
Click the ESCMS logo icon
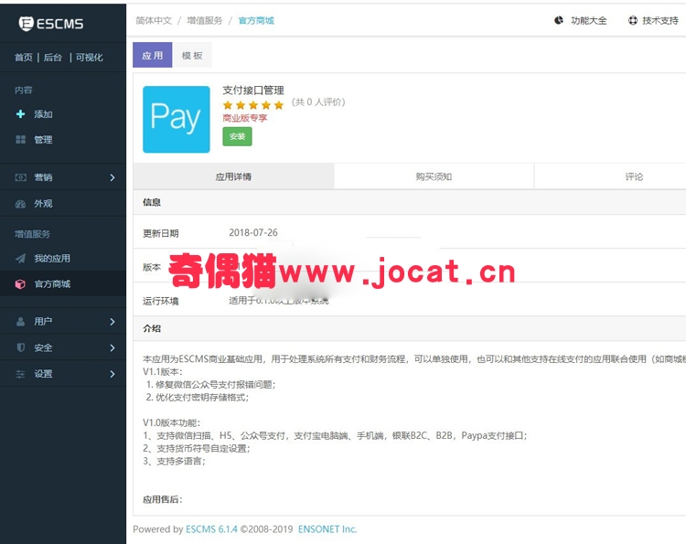26,23
